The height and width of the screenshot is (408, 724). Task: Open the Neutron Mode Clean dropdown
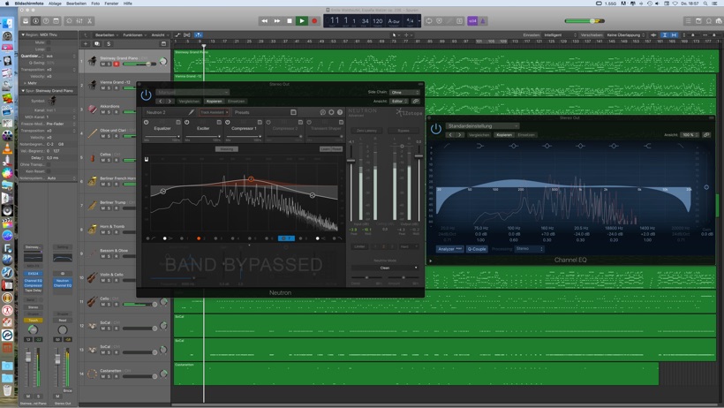385,268
